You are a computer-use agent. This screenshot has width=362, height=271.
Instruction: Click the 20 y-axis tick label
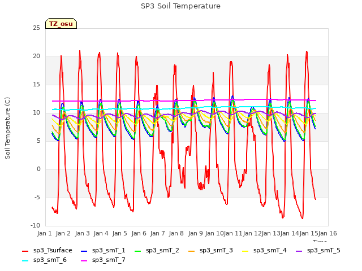coord(36,56)
